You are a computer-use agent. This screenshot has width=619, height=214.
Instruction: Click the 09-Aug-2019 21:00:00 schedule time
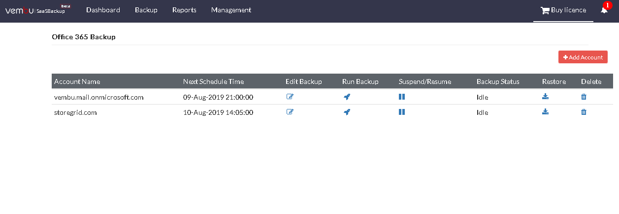coord(218,97)
